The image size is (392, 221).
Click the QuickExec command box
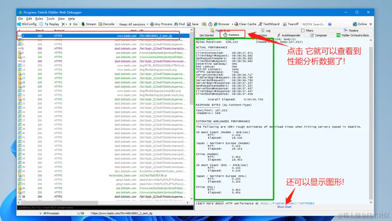click(x=105, y=208)
